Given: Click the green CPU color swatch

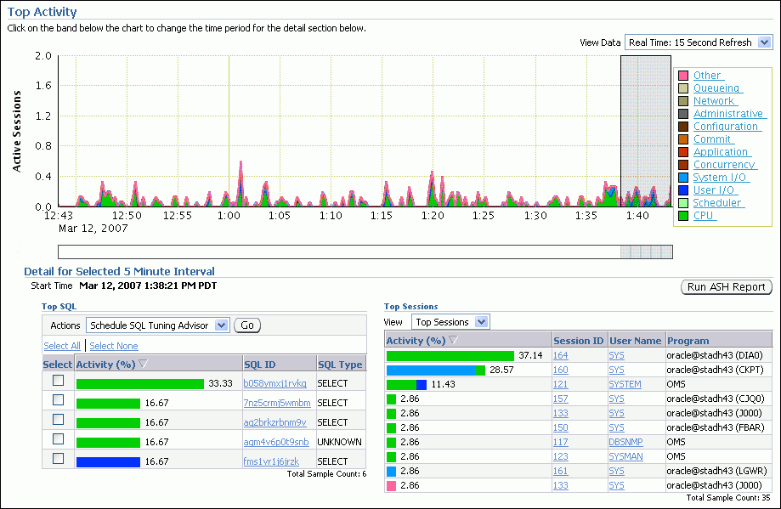Looking at the screenshot, I should 682,215.
